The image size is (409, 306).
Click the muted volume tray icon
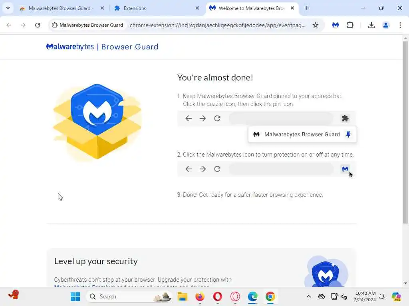(344, 296)
